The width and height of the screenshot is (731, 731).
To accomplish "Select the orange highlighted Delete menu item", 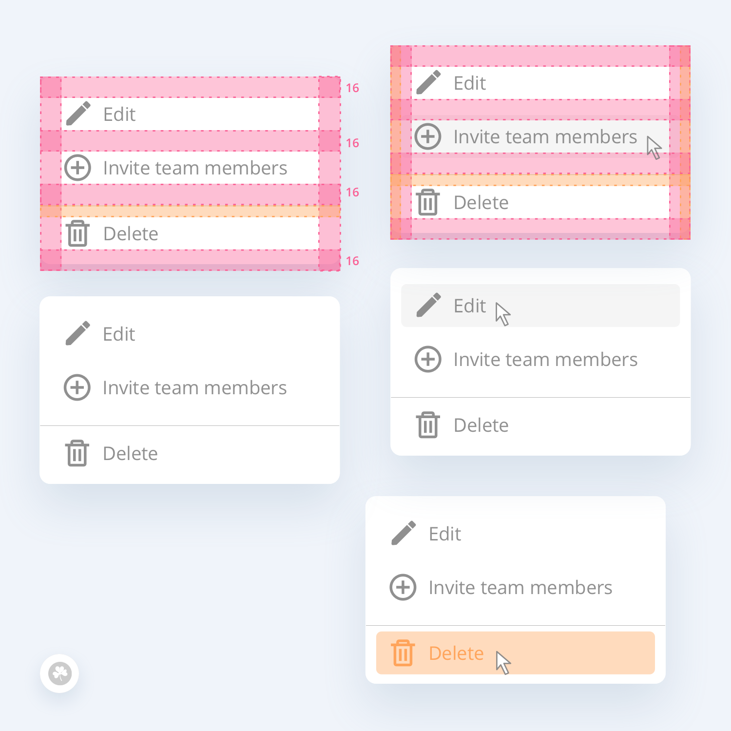I will click(515, 653).
